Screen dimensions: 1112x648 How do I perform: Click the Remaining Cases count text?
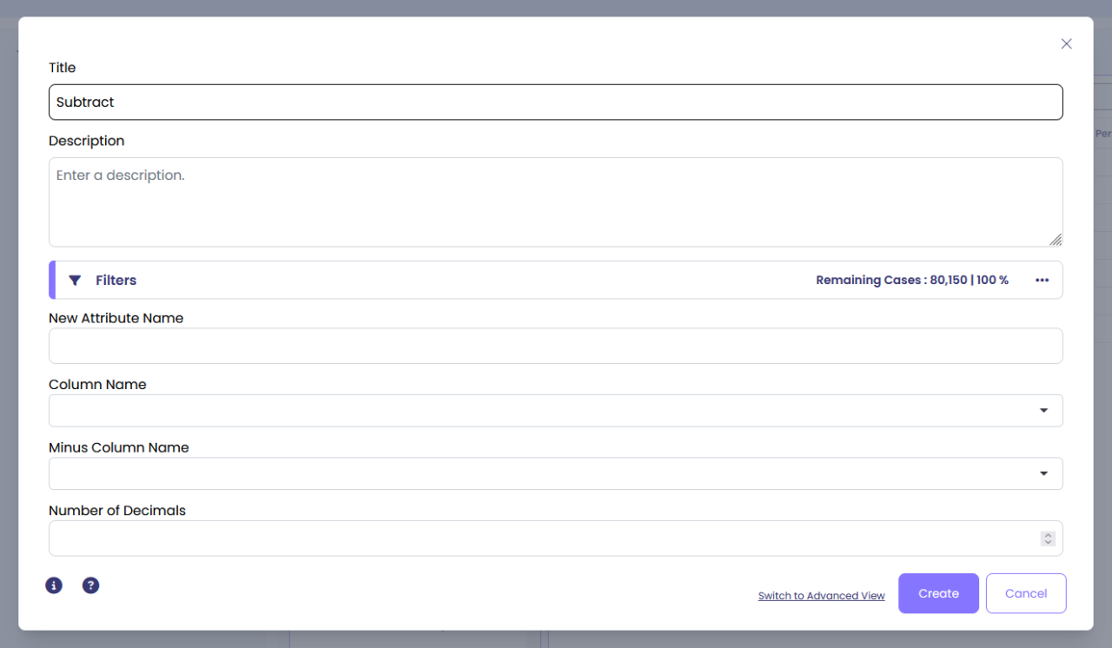tap(911, 281)
